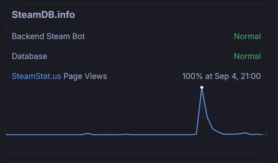Click the flat baseline between the two left bumps
This screenshot has height=163, width=278.
click(x=107, y=134)
